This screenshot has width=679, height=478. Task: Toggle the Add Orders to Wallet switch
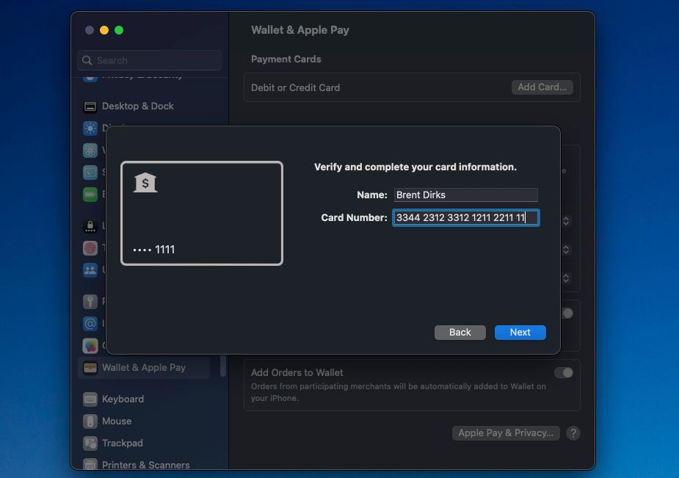[564, 372]
